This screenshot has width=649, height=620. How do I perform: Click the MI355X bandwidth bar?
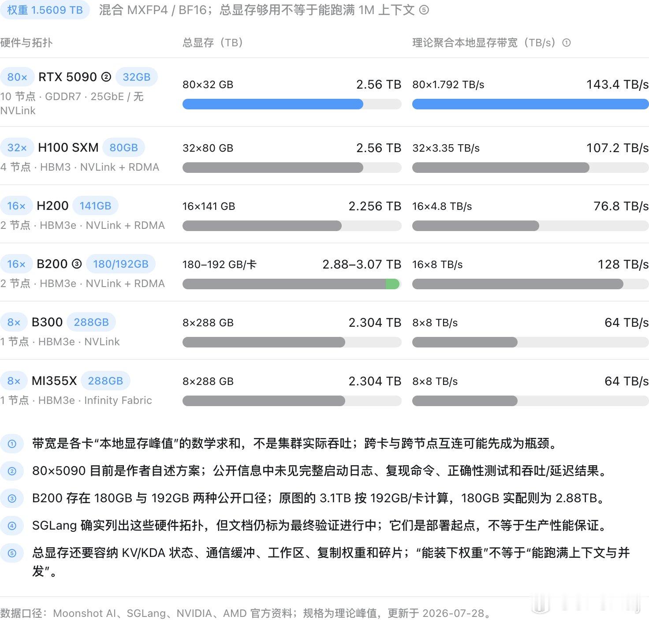click(x=465, y=401)
